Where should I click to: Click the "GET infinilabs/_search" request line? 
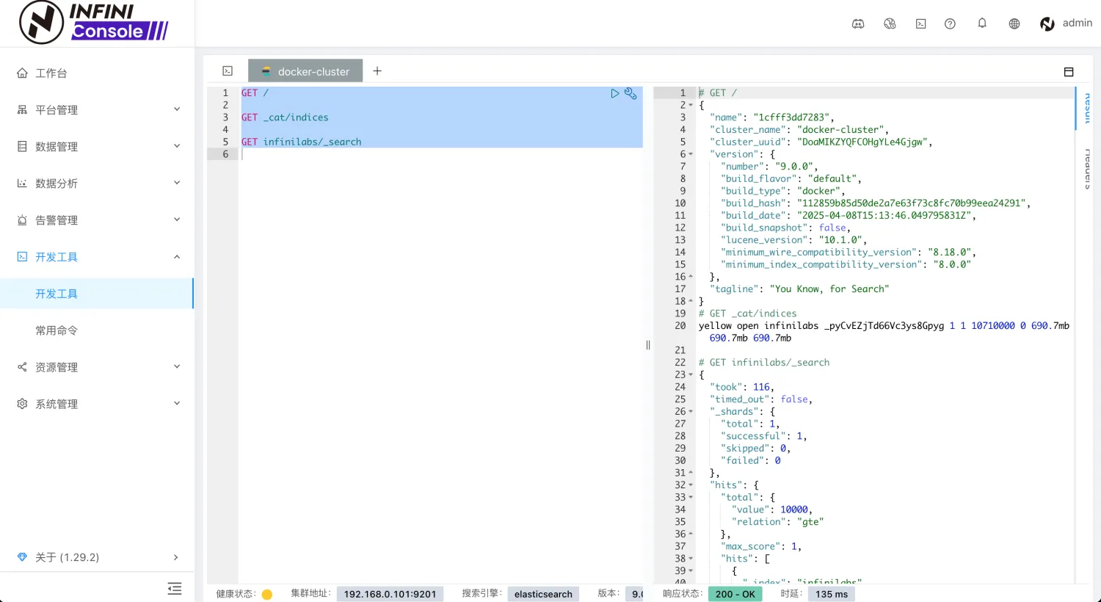tap(301, 142)
